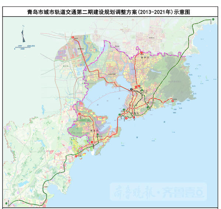Click the red Line 7 marker in Chengyang

tap(141, 53)
